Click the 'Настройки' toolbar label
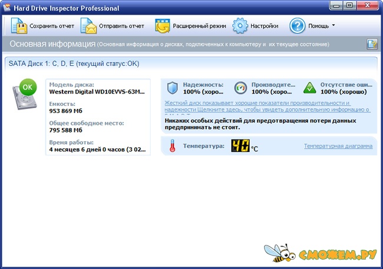Screen dimensions: 383x269 (265, 26)
